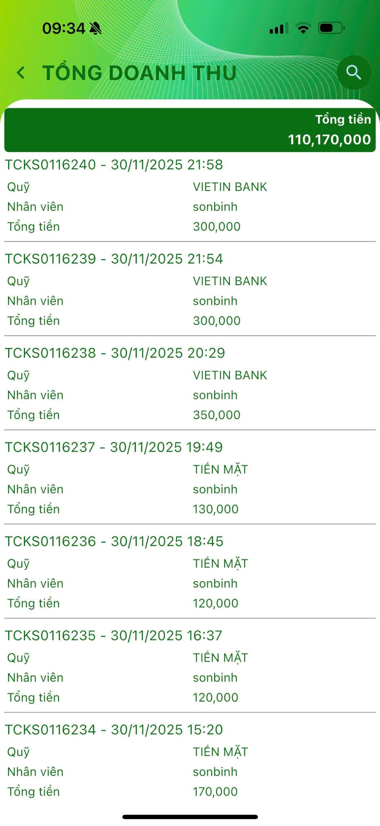Open transaction TCKS0116234 at 15:20

pos(114,730)
